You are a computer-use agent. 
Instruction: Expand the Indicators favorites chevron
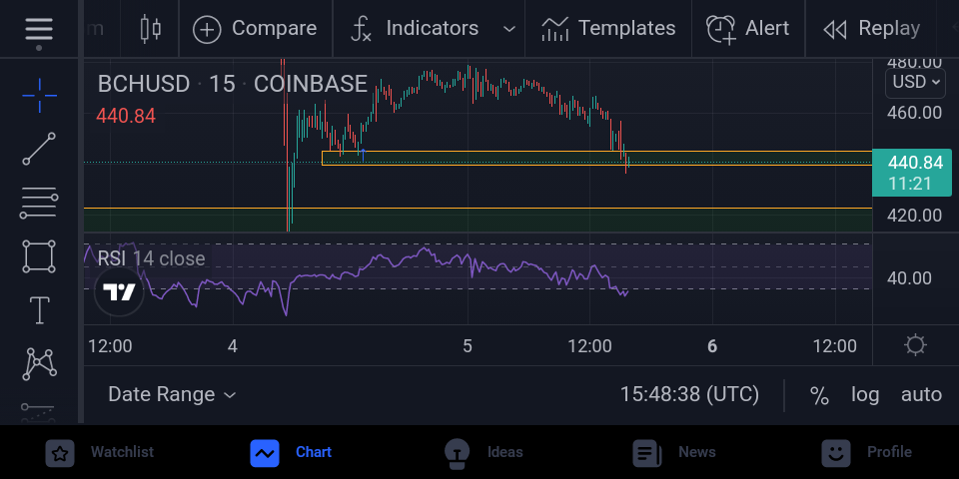pos(508,29)
